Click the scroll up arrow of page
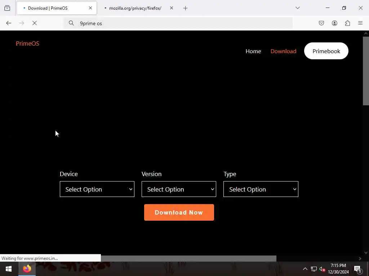The image size is (369, 276). 366,33
